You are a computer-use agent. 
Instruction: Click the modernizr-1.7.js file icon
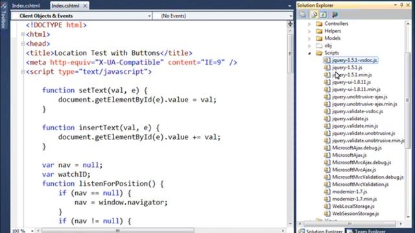(x=327, y=192)
